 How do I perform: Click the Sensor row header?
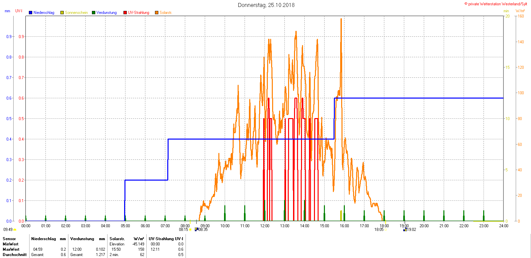coord(9,239)
